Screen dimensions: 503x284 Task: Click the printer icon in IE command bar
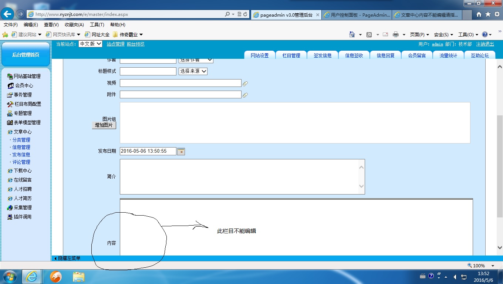395,34
